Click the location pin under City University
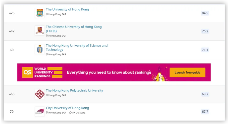Viewport: 230px width, 124px height. (x=47, y=113)
